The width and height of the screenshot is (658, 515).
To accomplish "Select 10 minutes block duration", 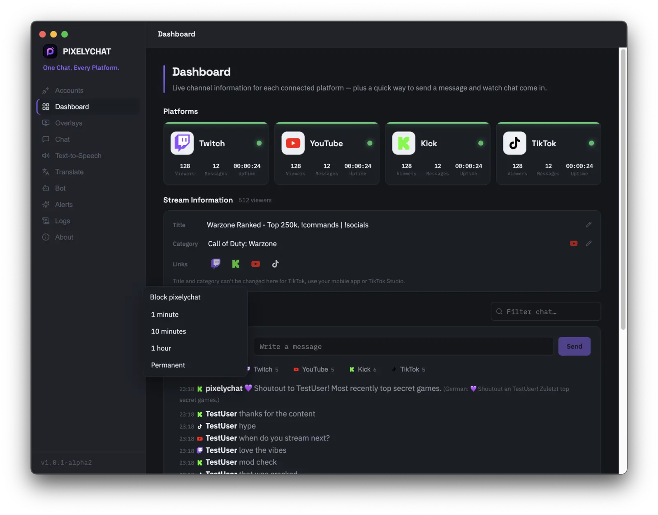I will click(195, 331).
